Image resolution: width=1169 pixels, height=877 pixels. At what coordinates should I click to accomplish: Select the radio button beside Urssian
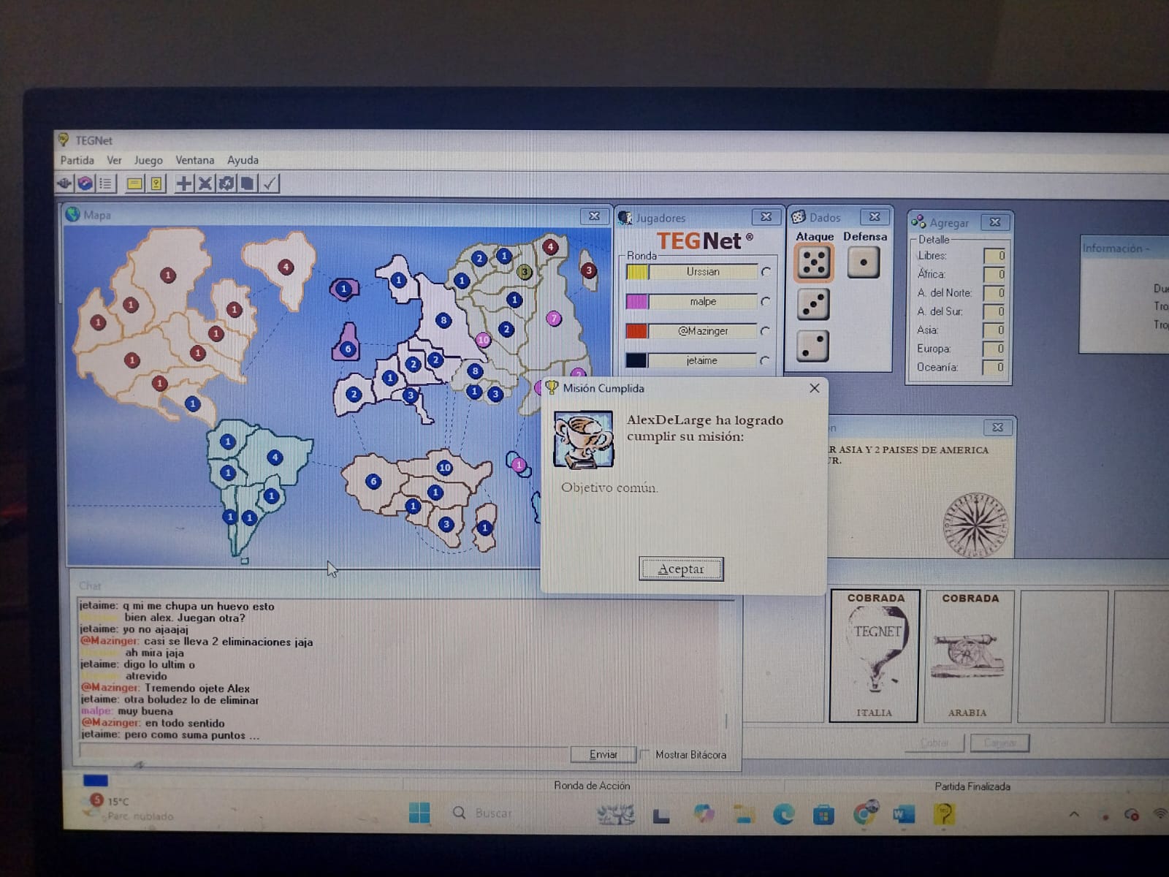pos(766,272)
